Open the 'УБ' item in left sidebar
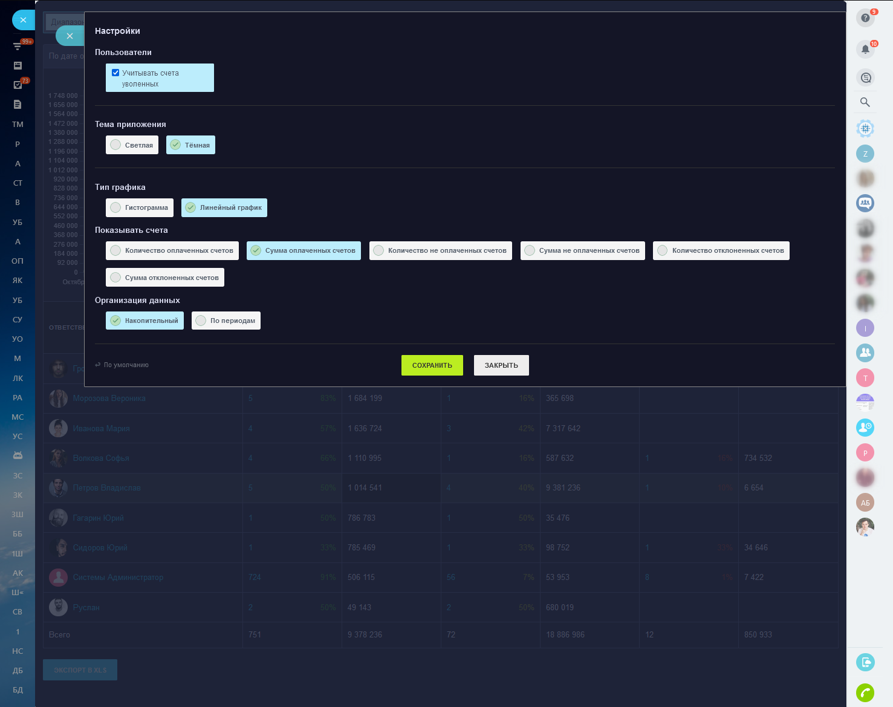This screenshot has width=893, height=707. (18, 222)
